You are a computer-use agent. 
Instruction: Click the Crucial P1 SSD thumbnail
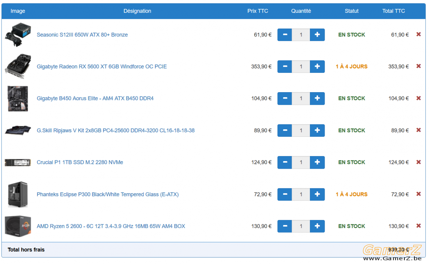click(x=18, y=163)
